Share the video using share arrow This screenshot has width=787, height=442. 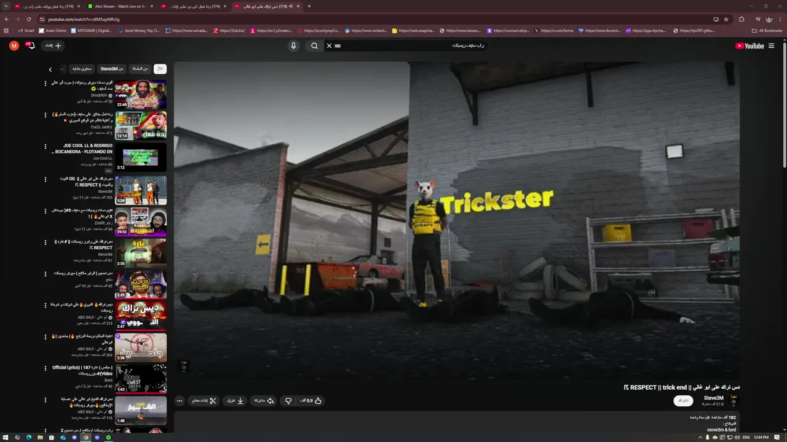tap(264, 400)
